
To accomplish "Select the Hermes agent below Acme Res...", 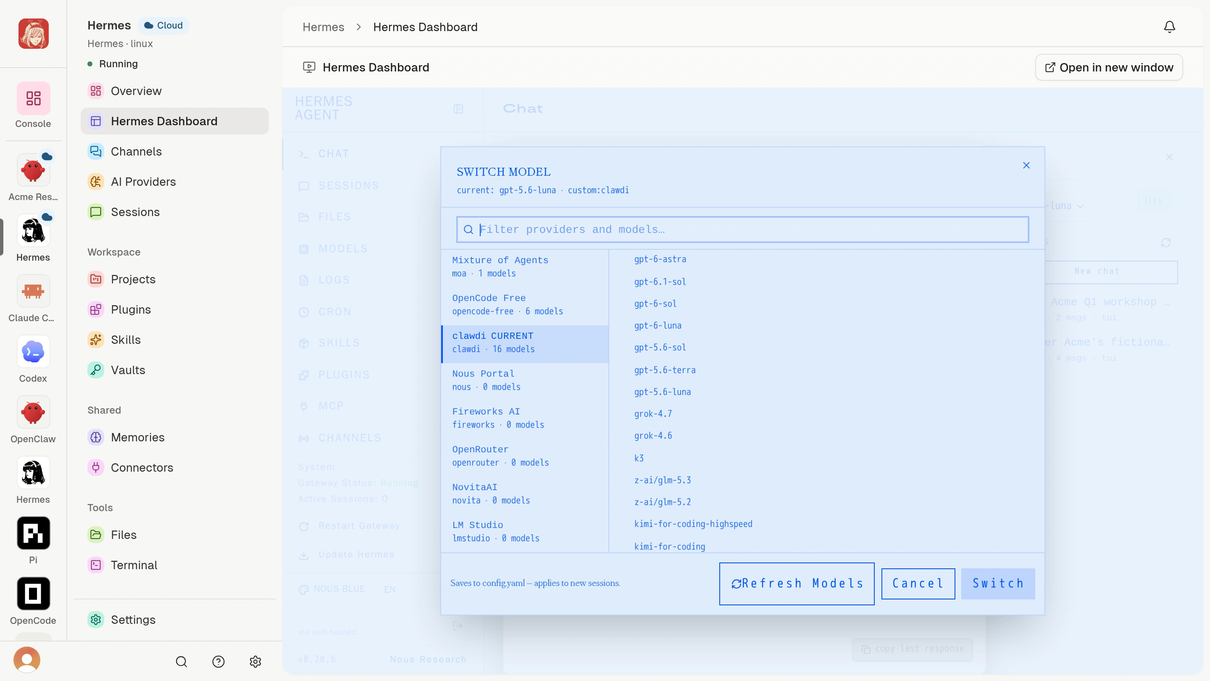I will (x=33, y=231).
